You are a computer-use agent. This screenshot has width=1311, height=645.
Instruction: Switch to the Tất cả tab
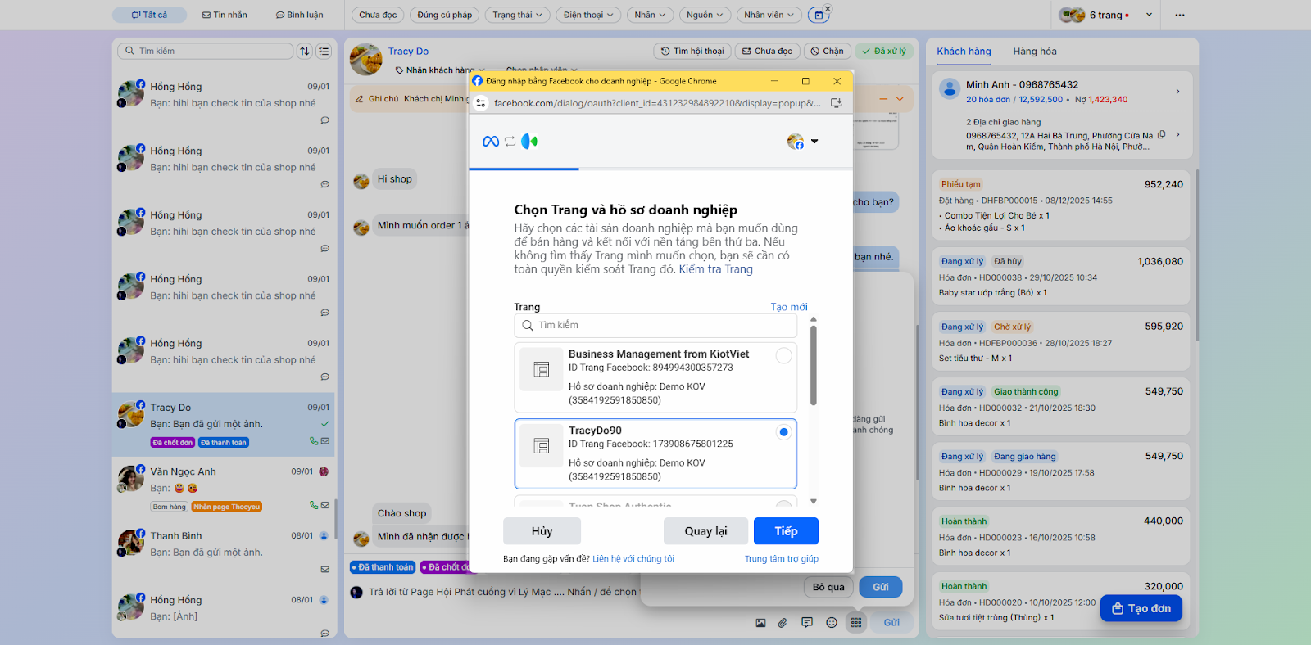click(x=149, y=15)
